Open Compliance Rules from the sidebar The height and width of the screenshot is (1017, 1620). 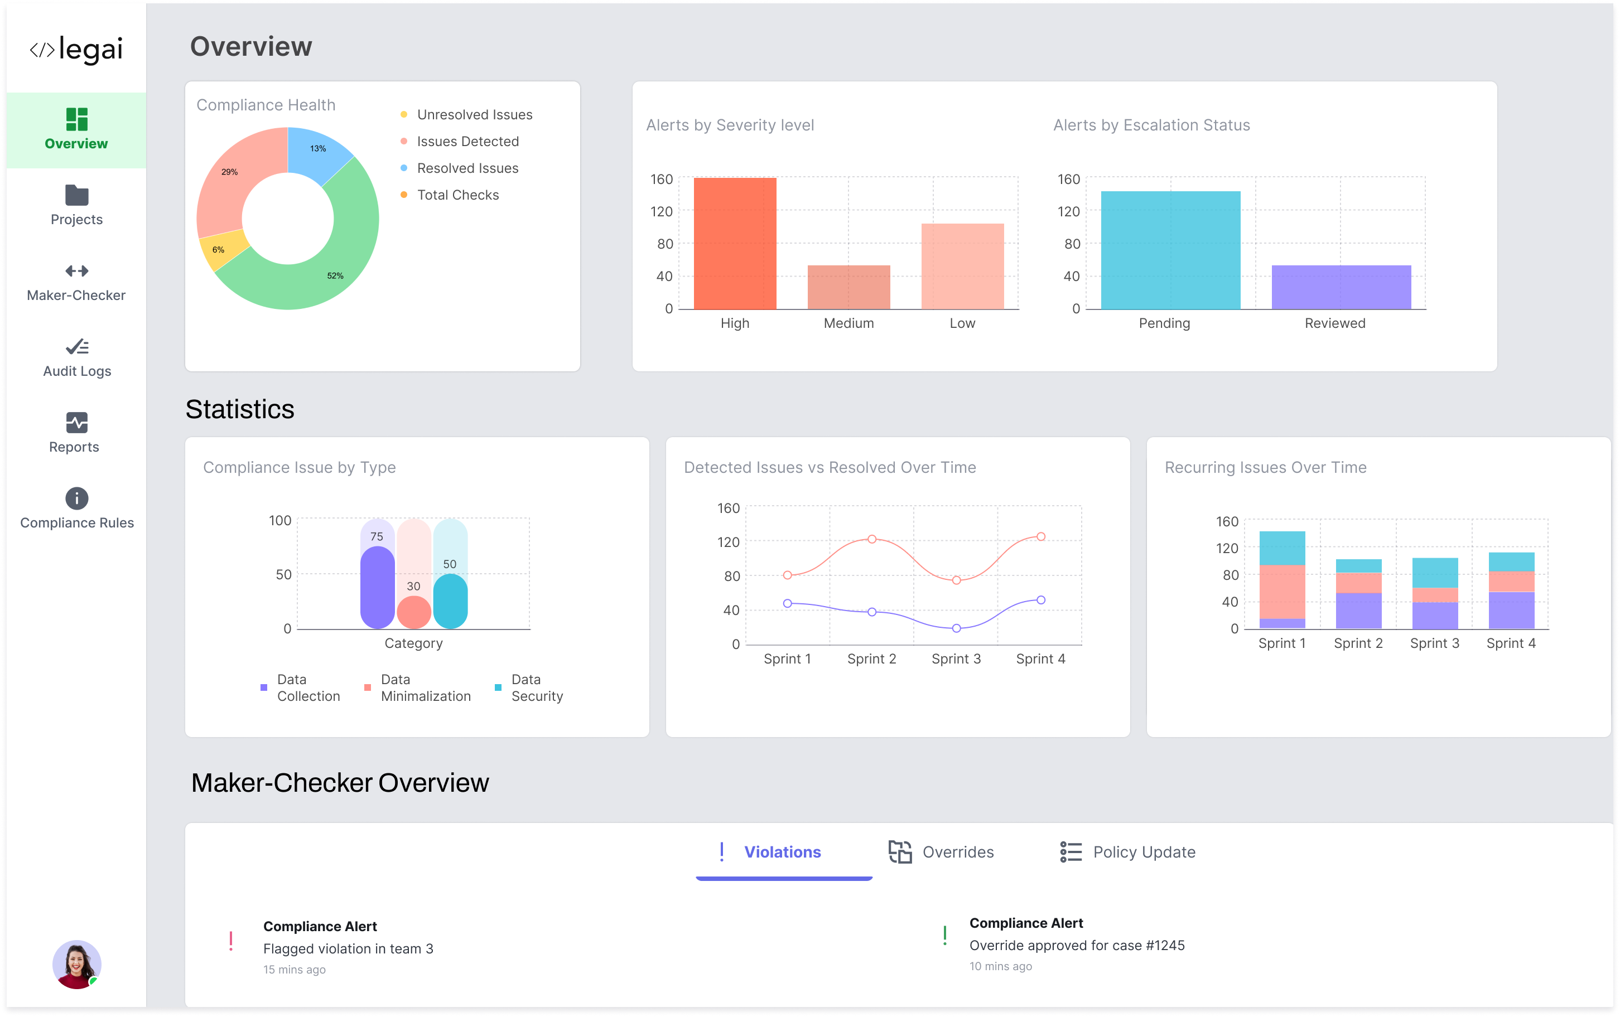(76, 509)
